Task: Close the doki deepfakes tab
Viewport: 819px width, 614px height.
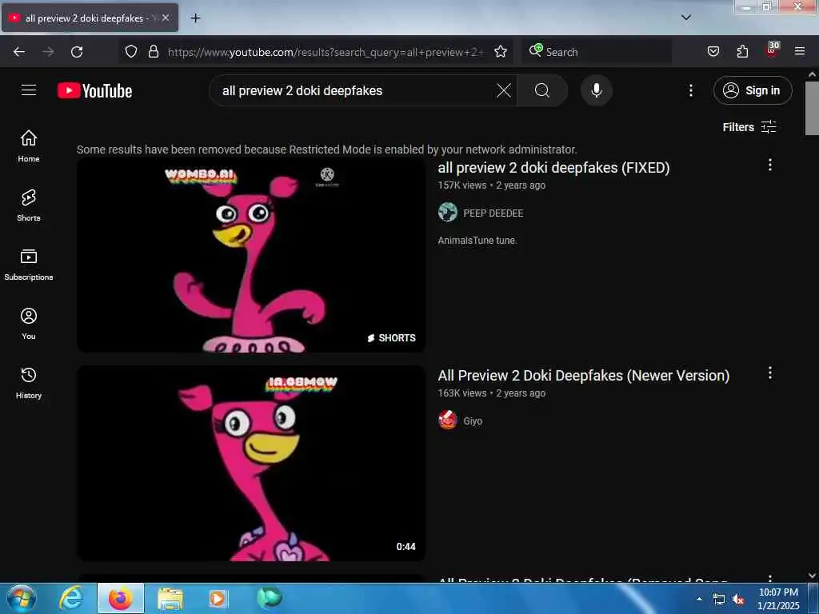Action: tap(166, 18)
